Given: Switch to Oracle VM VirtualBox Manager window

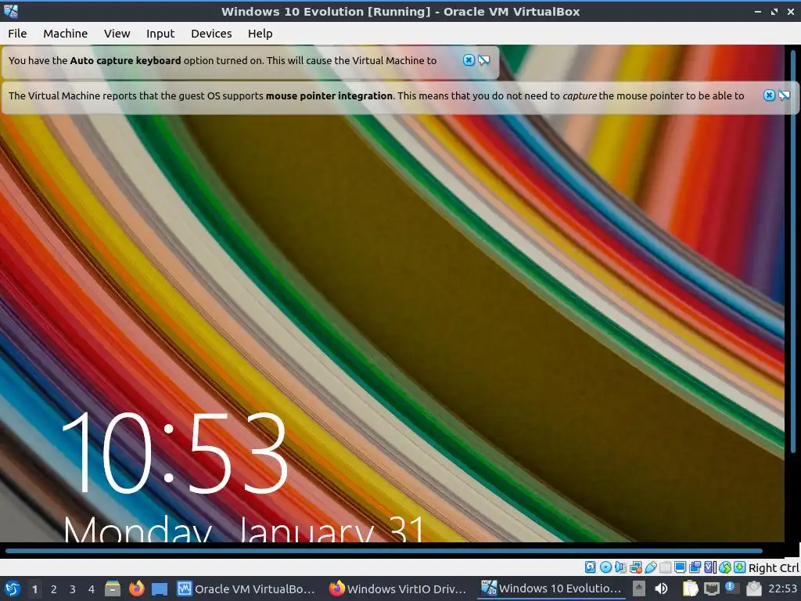Looking at the screenshot, I should [246, 588].
